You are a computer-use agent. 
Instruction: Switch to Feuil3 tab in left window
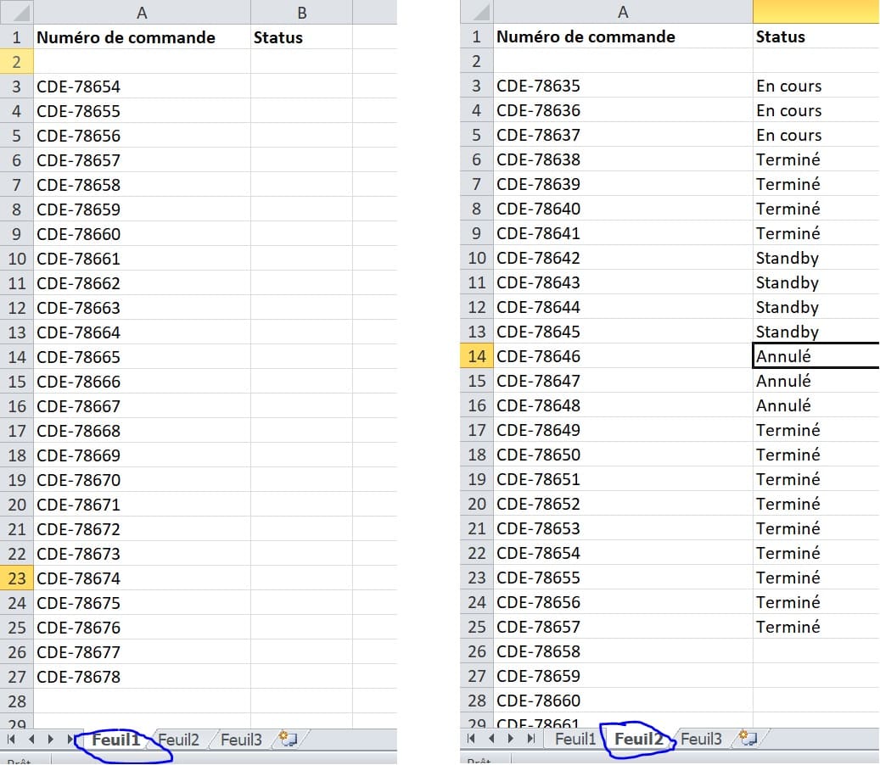(x=241, y=740)
